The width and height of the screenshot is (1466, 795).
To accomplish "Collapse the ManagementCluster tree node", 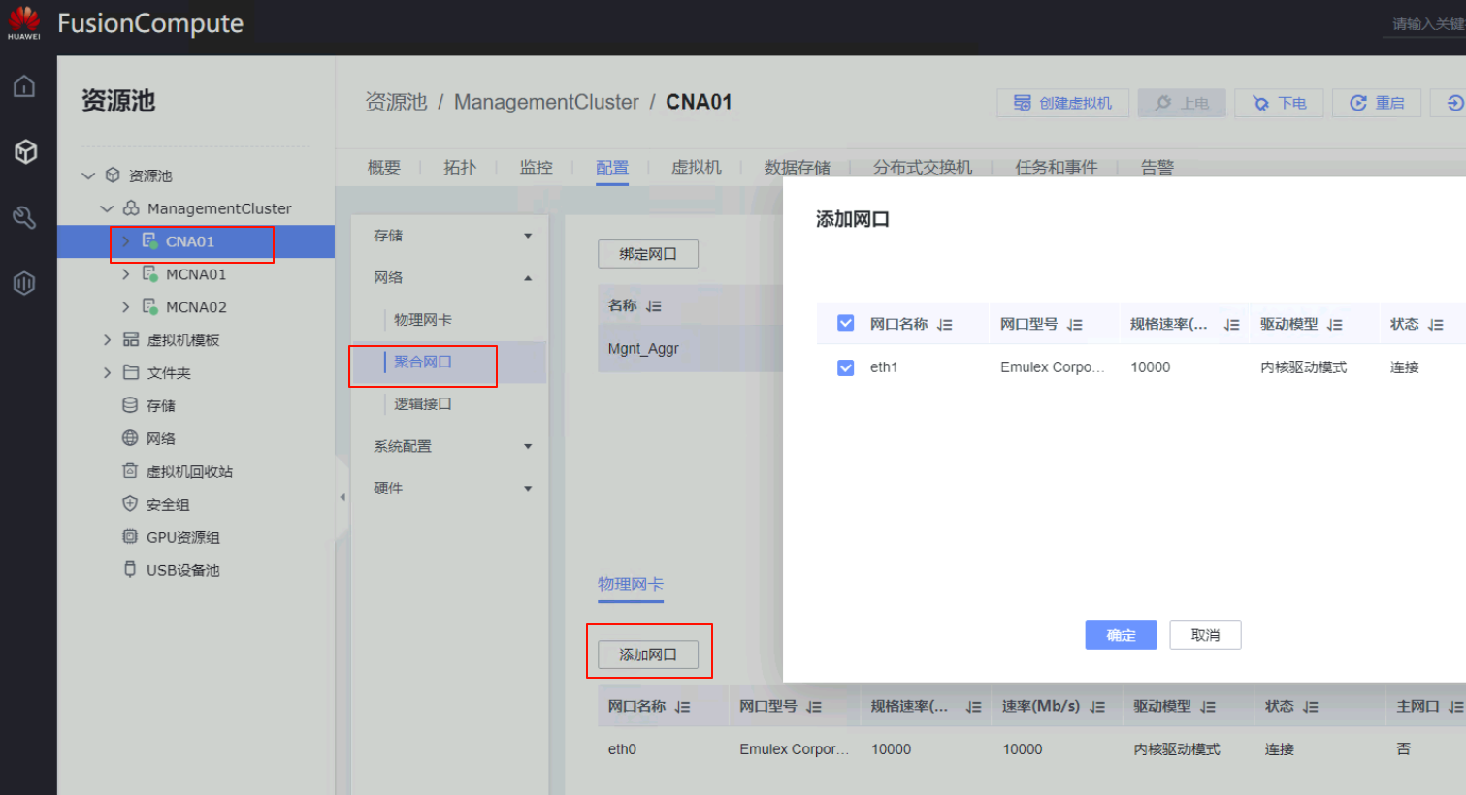I will [107, 208].
